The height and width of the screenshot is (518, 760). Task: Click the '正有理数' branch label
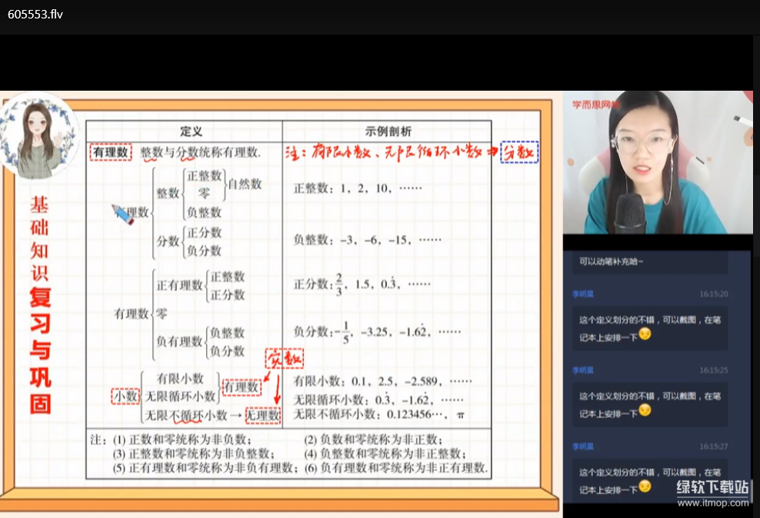179,286
